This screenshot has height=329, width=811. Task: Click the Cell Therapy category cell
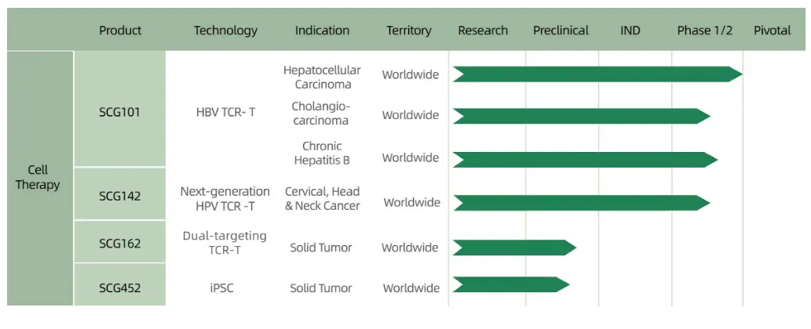pos(38,178)
